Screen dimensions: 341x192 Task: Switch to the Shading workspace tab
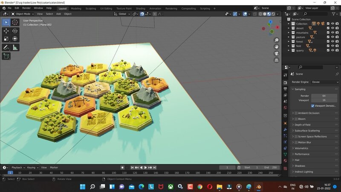point(140,8)
